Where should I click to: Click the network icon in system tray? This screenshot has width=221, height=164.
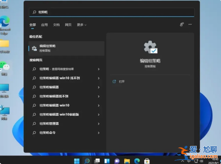[x=196, y=161]
